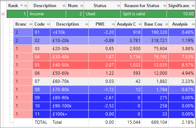Click Rank sort arrow indicator
Screen dimensions: 196x128
click(x=22, y=5)
